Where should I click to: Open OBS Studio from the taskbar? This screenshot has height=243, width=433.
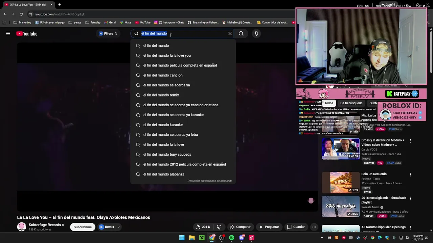click(222, 238)
